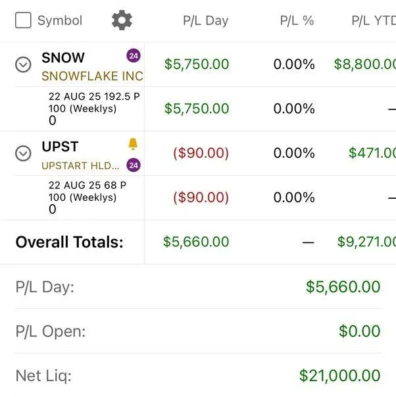Click the purple 24 badge beside SNOW
This screenshot has width=396, height=397.
pyautogui.click(x=134, y=56)
